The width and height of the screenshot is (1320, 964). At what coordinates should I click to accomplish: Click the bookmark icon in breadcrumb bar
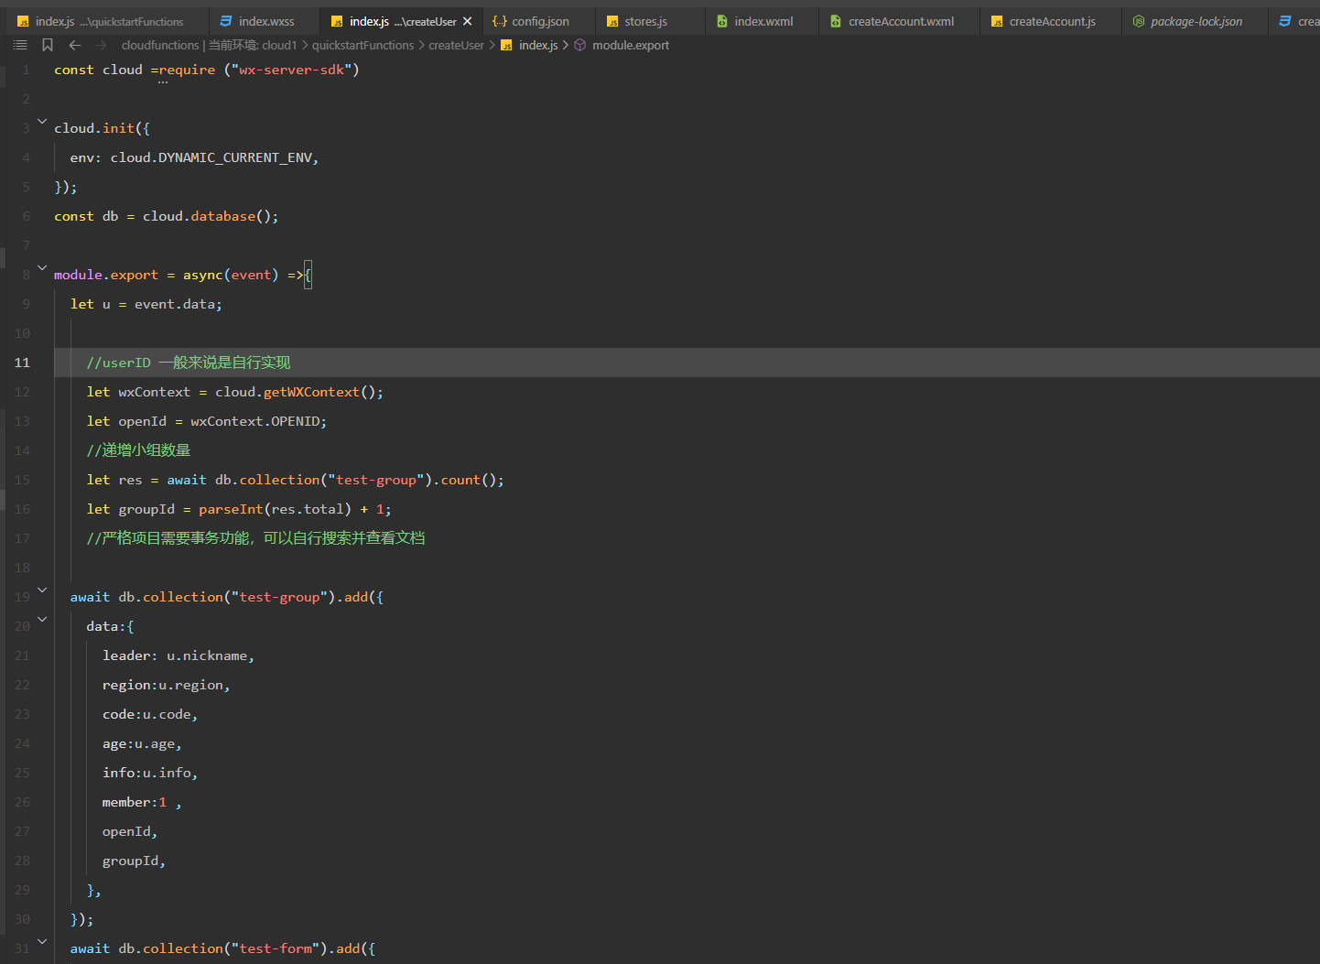coord(48,45)
